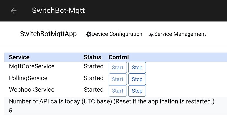Click the Control column header
This screenshot has width=227, height=123.
point(118,57)
